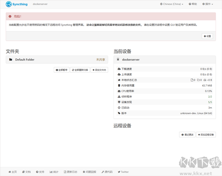This screenshot has height=176, width=222.
Task: Click the CPU usage dashboard icon
Action: pos(119,91)
